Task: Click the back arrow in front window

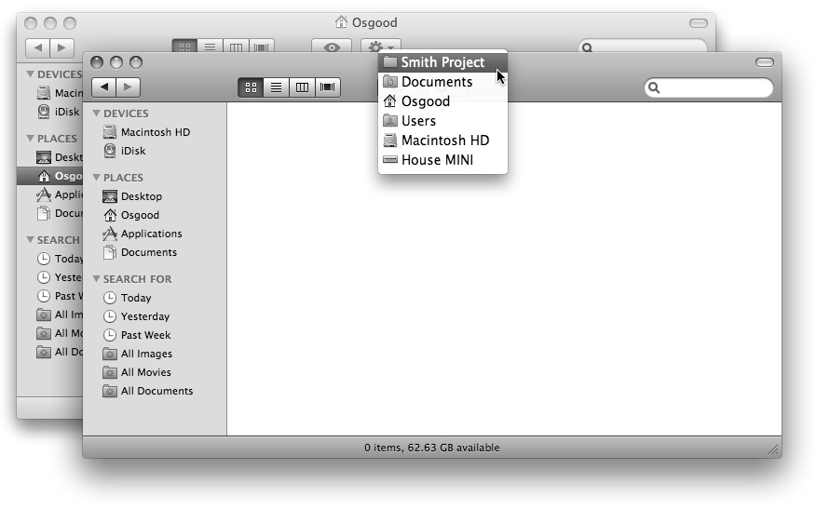Action: [x=104, y=87]
